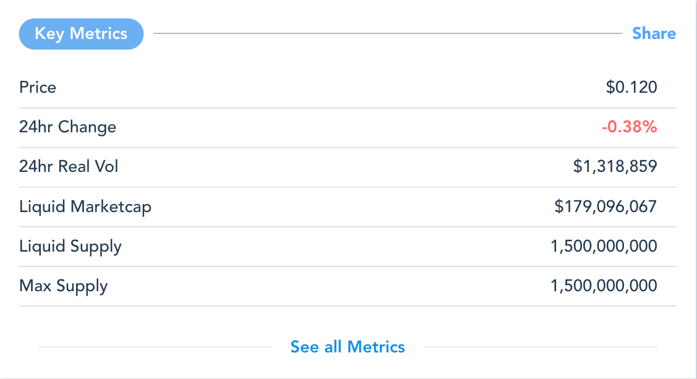Open the Share link

tap(654, 34)
